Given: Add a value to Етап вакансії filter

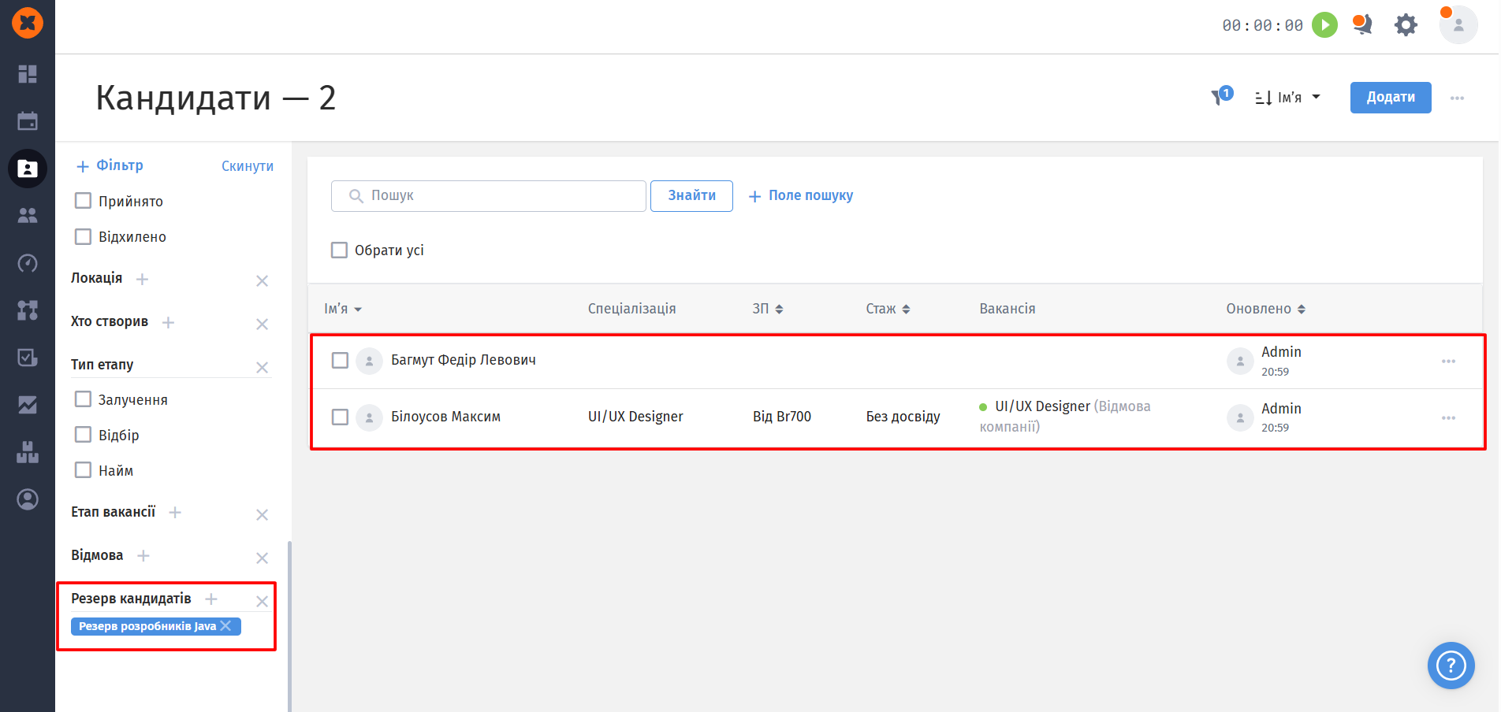Looking at the screenshot, I should click(x=175, y=513).
